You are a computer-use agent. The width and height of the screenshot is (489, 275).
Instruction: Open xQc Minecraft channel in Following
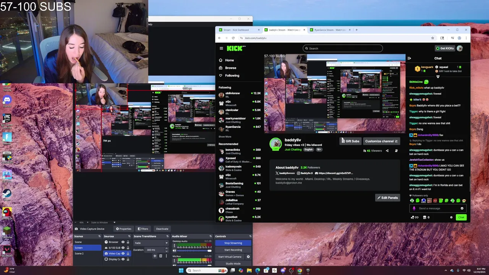coord(240,103)
